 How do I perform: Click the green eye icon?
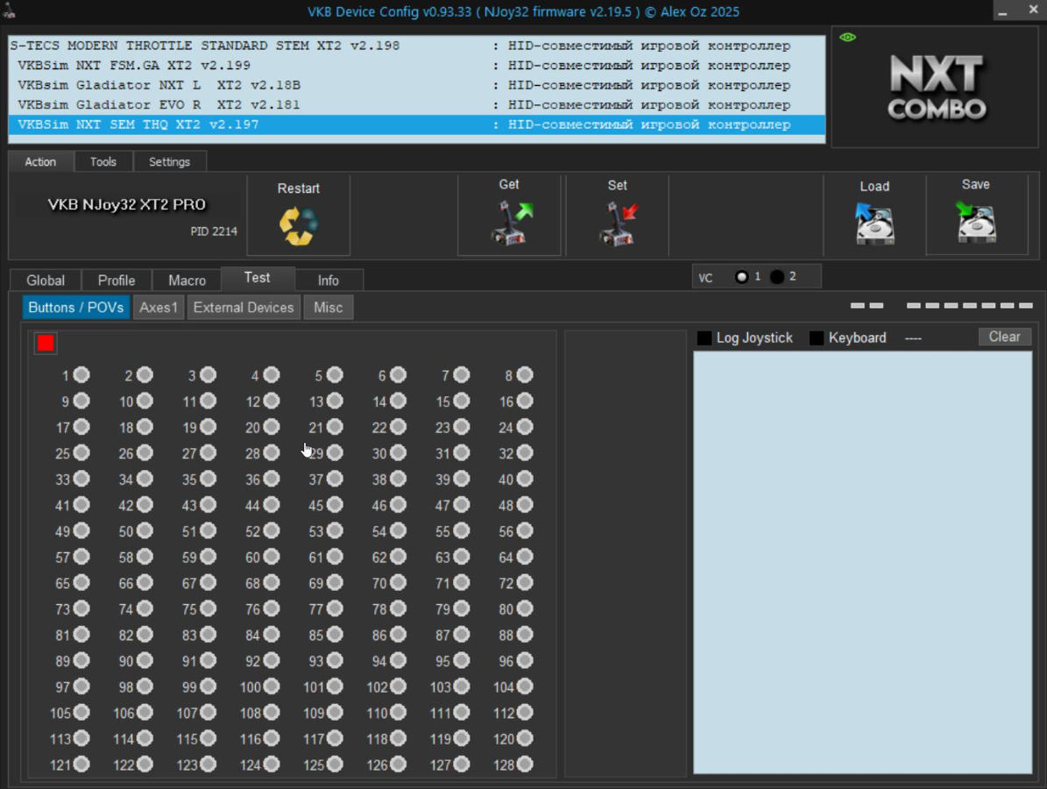(x=847, y=38)
